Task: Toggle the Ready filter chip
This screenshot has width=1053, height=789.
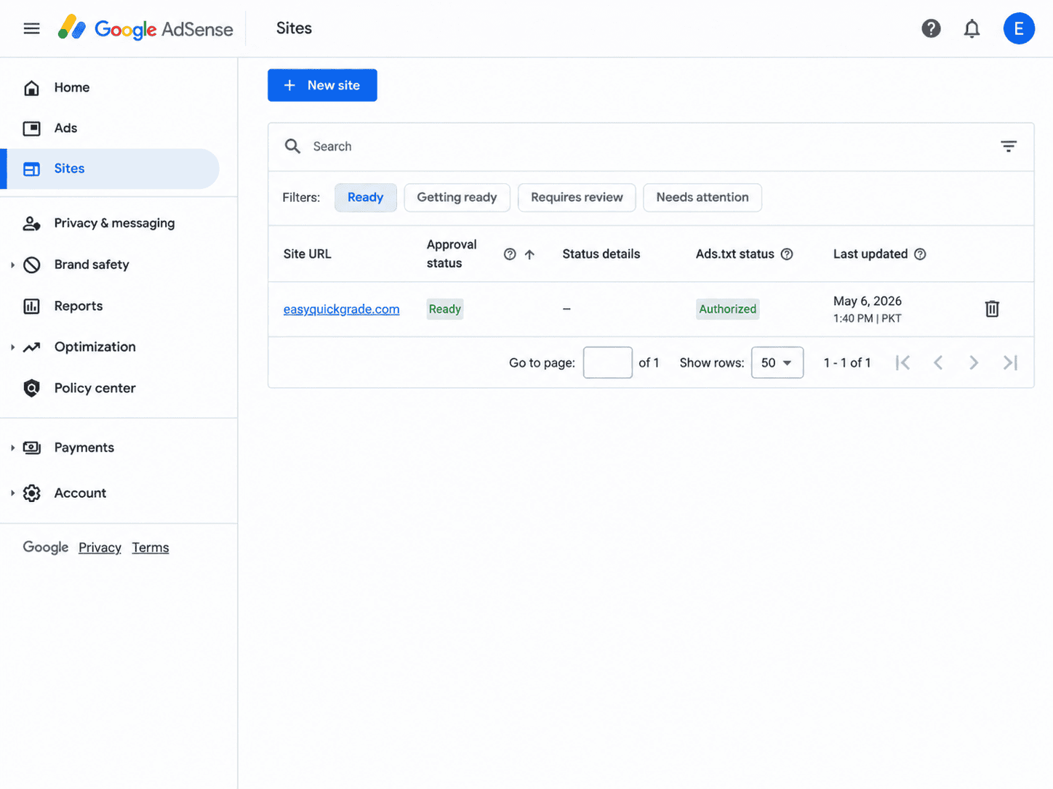Action: pos(365,198)
